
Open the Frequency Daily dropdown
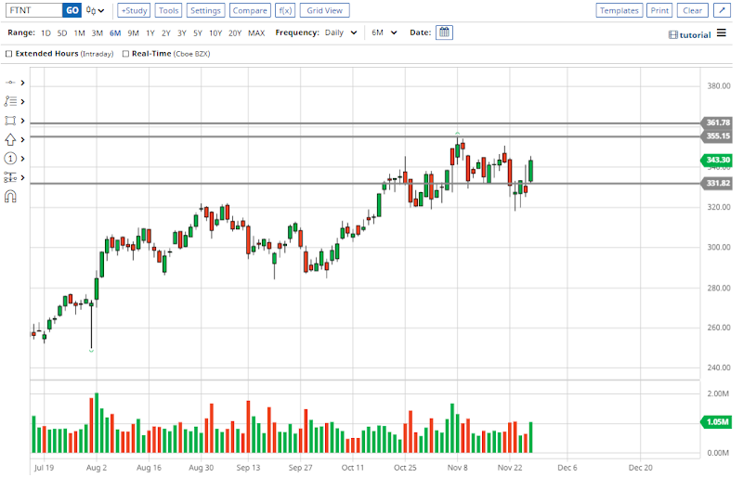(x=339, y=32)
